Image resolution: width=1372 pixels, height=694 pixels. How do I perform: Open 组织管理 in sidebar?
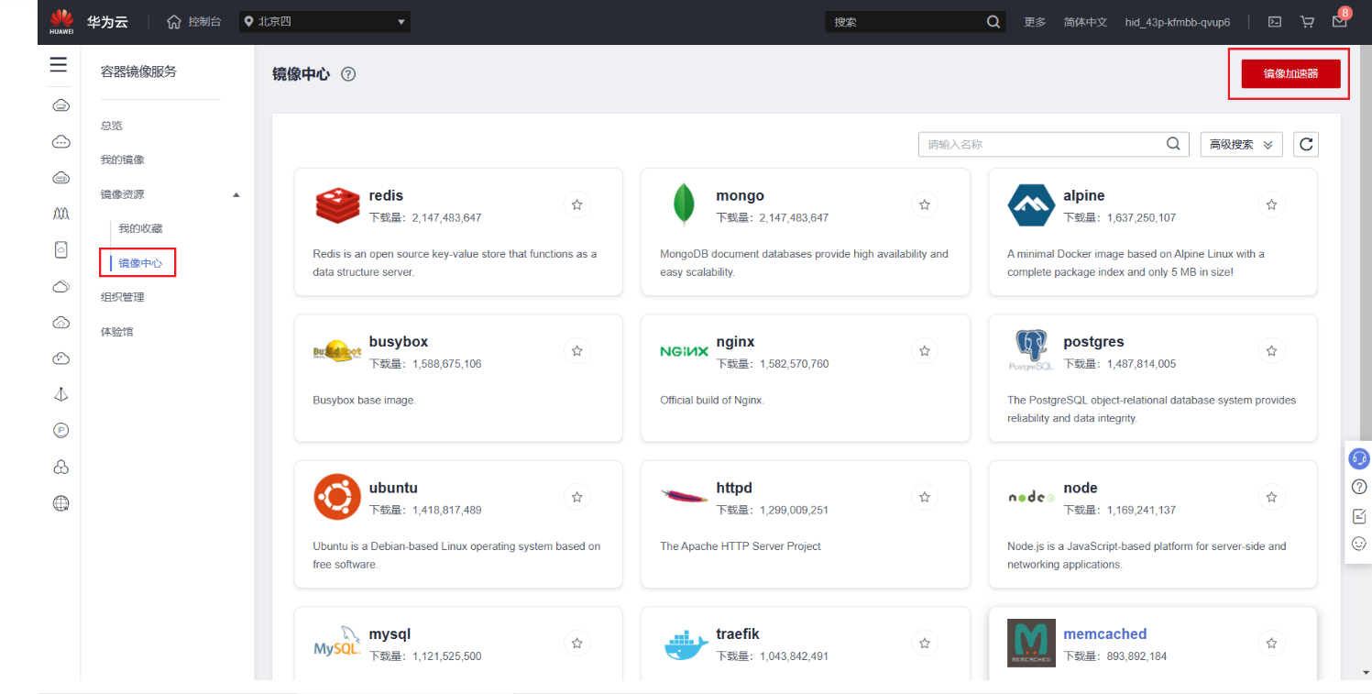click(x=122, y=297)
